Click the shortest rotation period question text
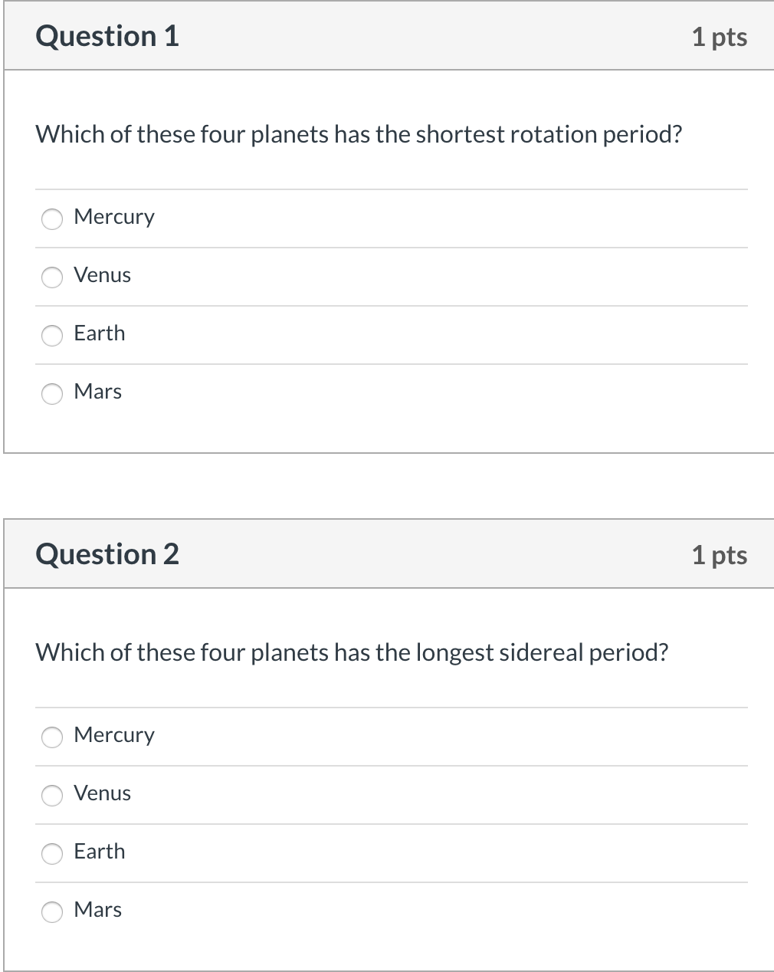774x972 pixels. pyautogui.click(x=359, y=134)
